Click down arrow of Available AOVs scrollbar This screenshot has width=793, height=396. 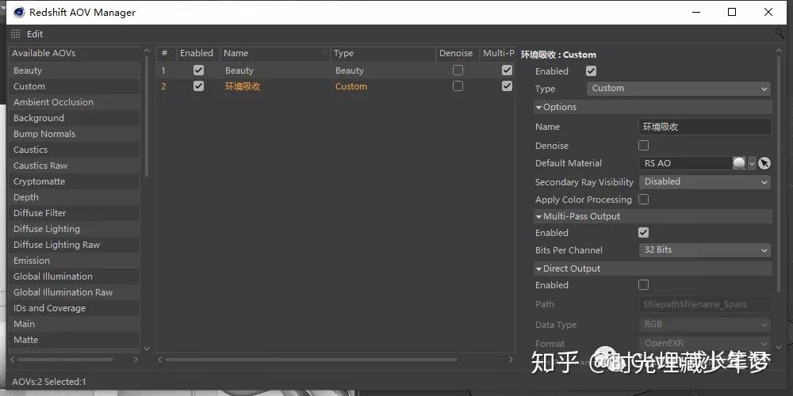click(147, 348)
